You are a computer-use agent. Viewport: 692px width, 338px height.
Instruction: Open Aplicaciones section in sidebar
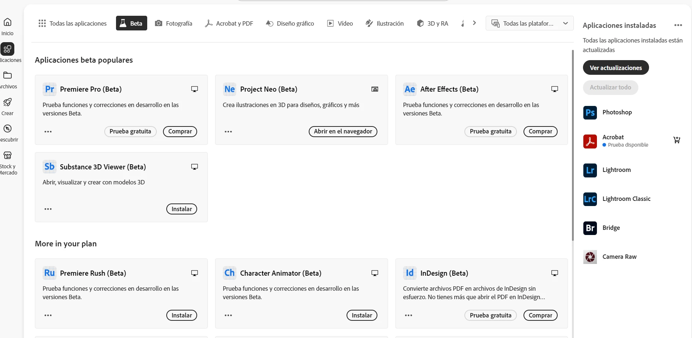(7, 53)
